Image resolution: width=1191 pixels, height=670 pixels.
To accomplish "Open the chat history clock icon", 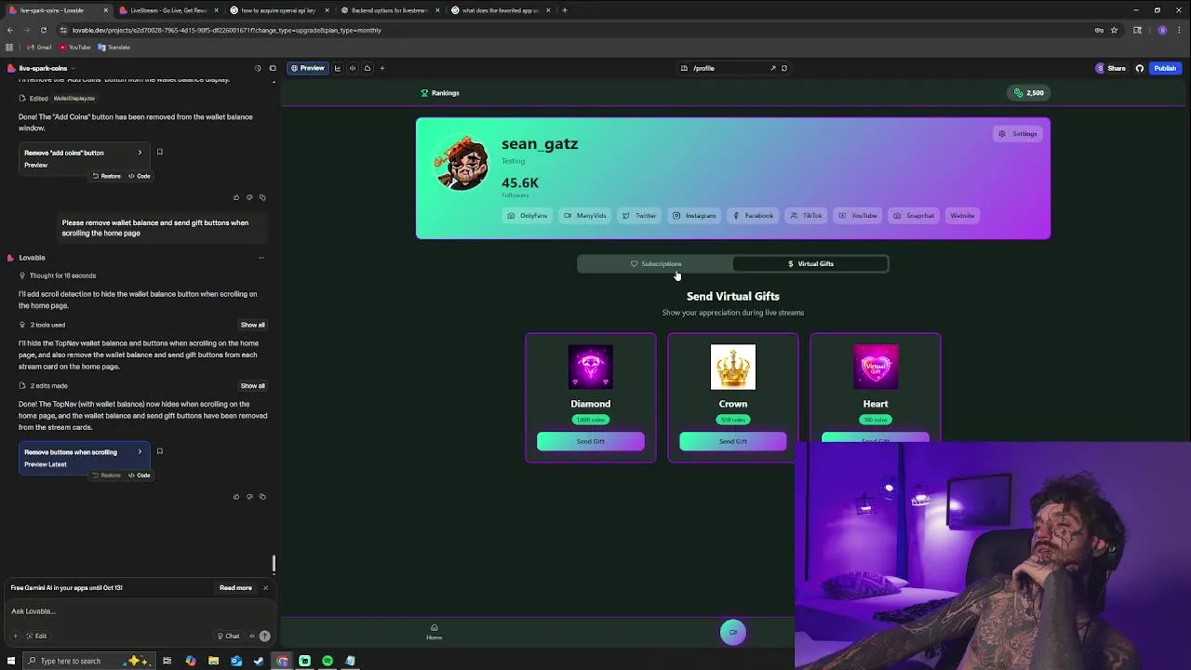I will tap(258, 68).
